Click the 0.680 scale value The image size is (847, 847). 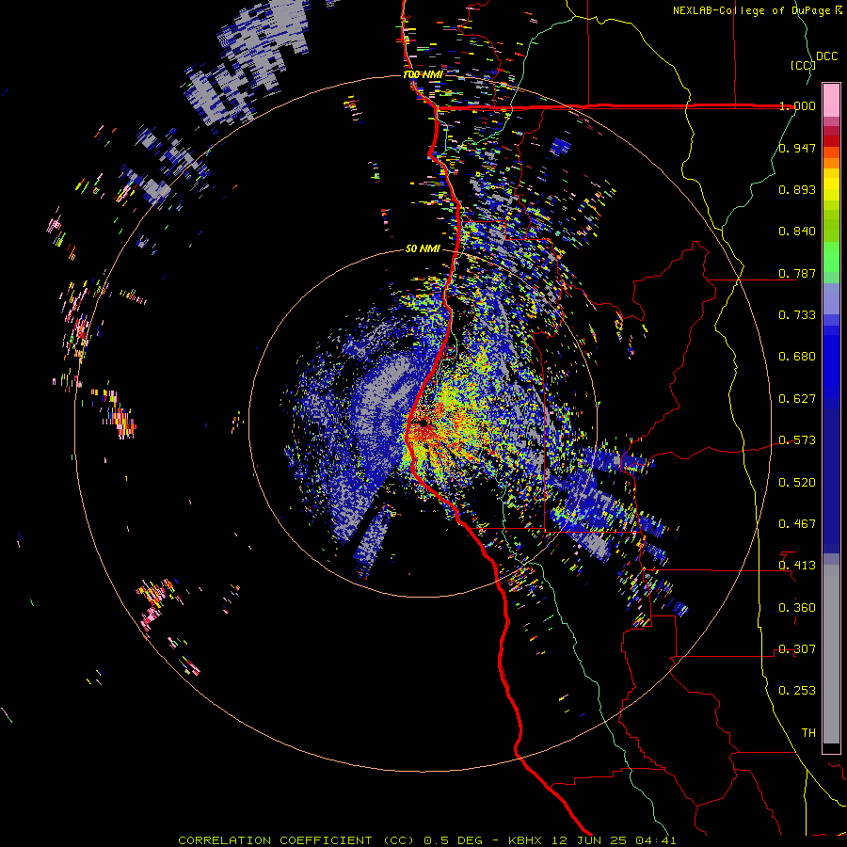797,357
